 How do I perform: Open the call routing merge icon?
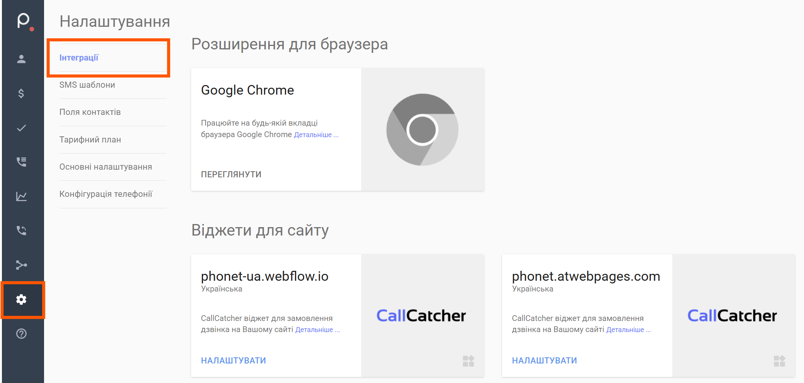pyautogui.click(x=21, y=265)
